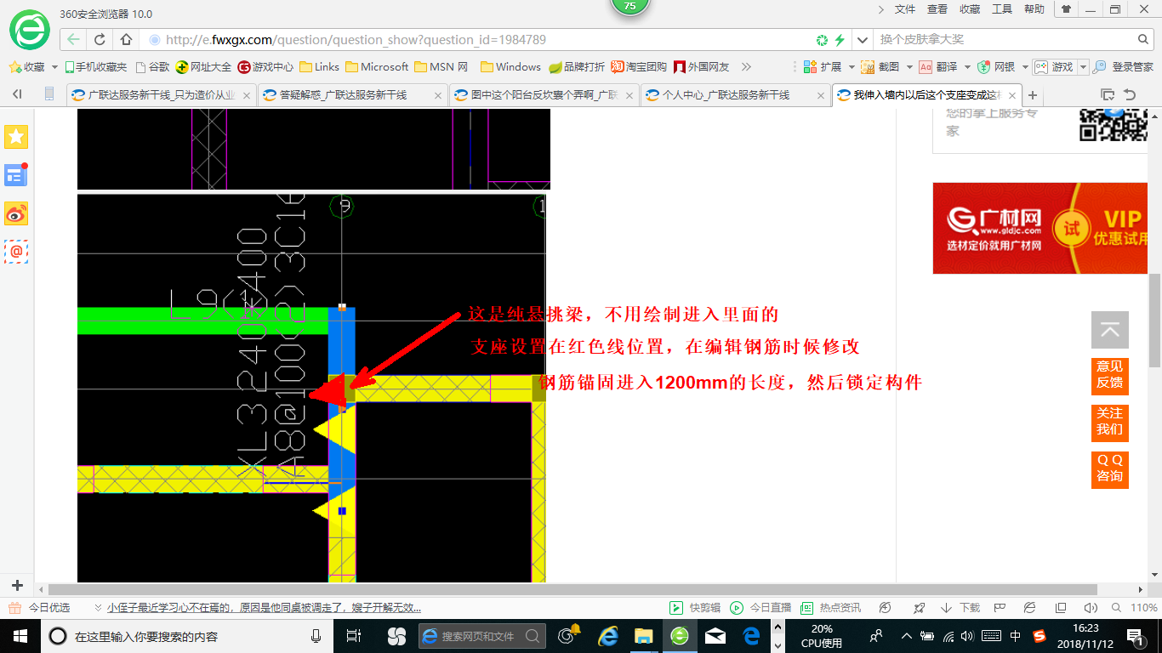
Task: Switch to 个人中心_广联达服务新干线 tab
Action: tap(736, 95)
